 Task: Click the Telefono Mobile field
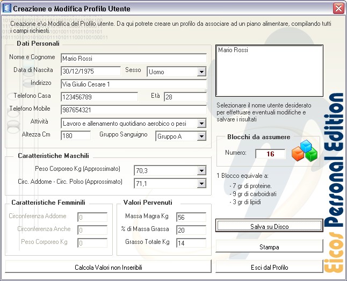(134, 110)
